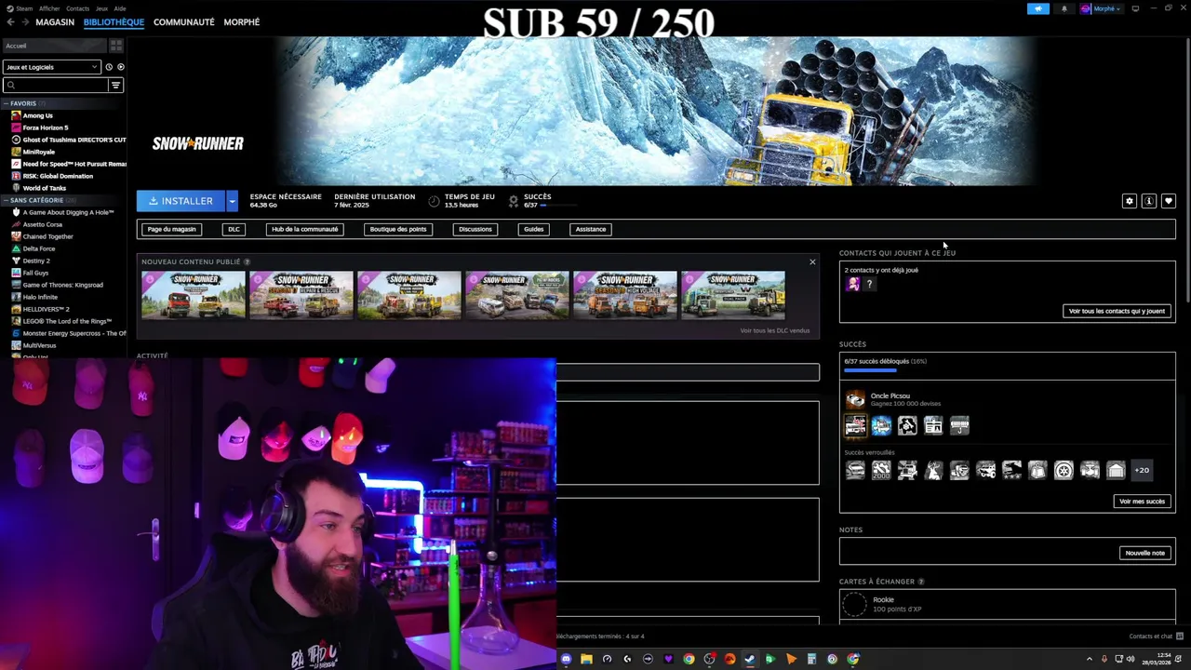
Task: Open the Aide menu
Action: (x=120, y=8)
